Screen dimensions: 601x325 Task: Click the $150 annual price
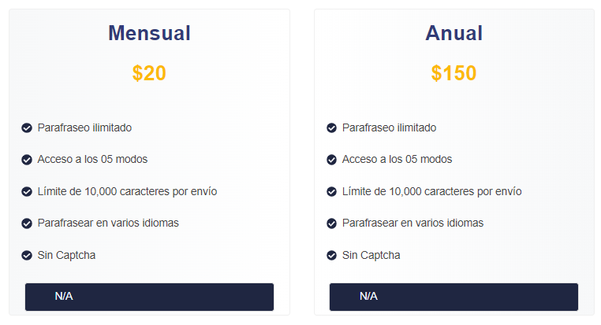[x=454, y=73]
